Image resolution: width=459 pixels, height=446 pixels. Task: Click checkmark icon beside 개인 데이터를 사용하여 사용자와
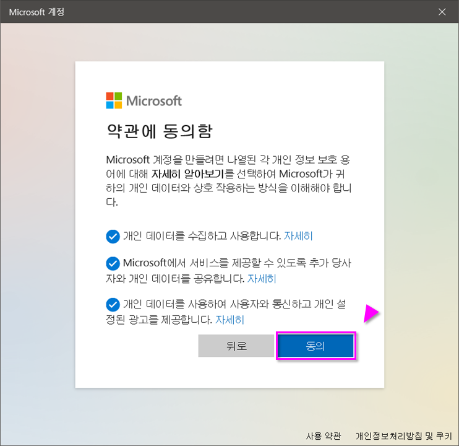click(113, 305)
